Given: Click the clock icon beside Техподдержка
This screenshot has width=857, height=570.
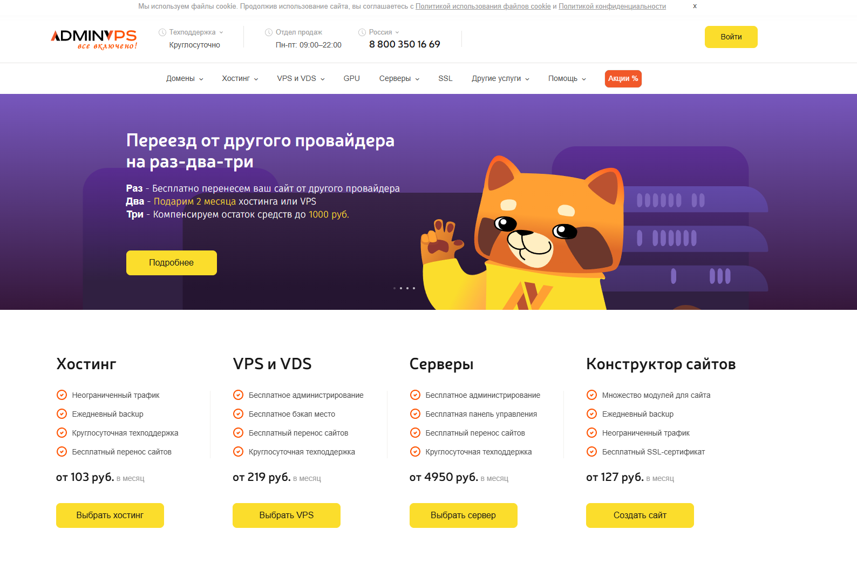Looking at the screenshot, I should (x=162, y=32).
